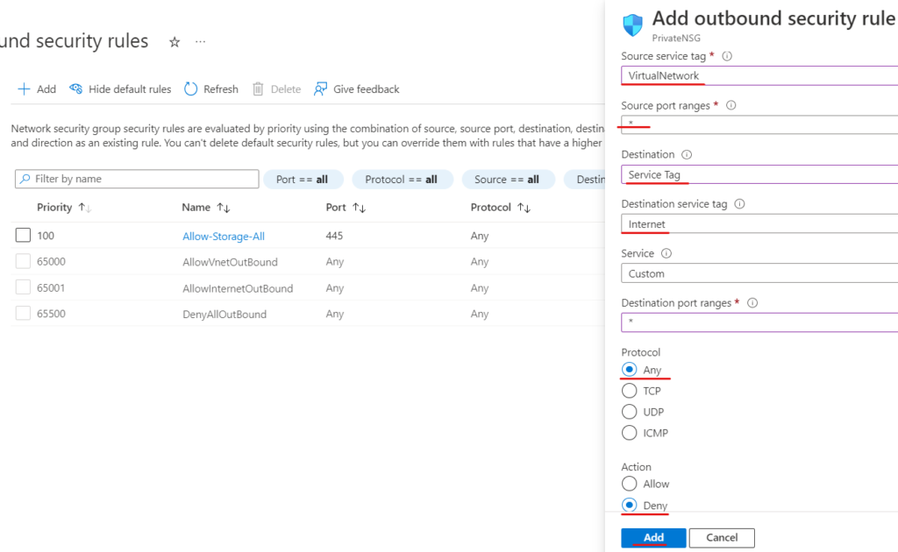
Task: Click the Add plus icon in toolbar
Action: click(x=24, y=89)
